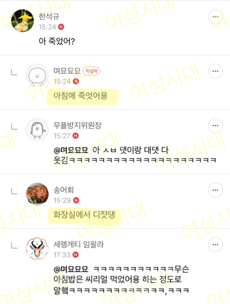Tap the three-dot menu for 무플방지위원장's reply

(216, 126)
